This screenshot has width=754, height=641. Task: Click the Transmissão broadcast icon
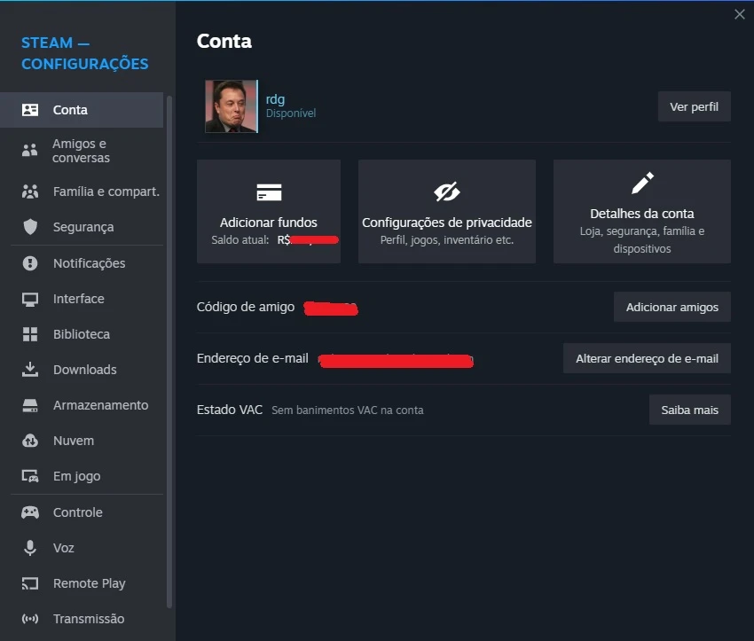[30, 619]
